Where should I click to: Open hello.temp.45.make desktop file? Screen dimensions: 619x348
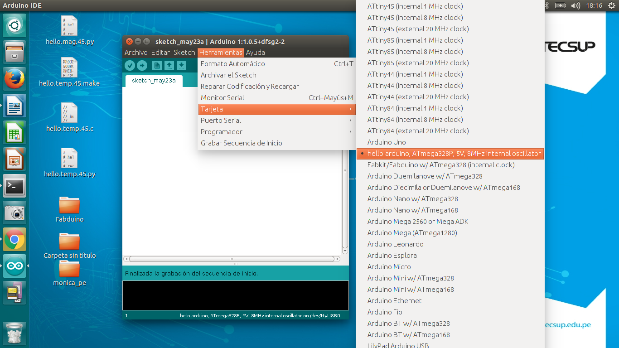click(69, 72)
